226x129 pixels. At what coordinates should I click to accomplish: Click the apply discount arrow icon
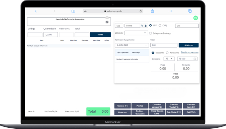pos(195,59)
